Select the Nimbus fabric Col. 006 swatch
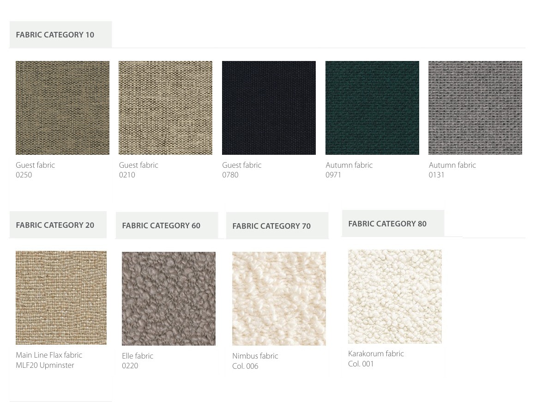This screenshot has height=402, width=554. (279, 298)
